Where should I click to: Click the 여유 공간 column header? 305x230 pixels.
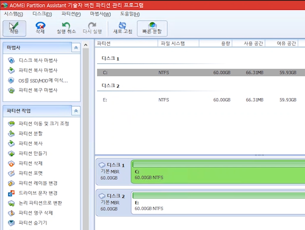coord(282,43)
